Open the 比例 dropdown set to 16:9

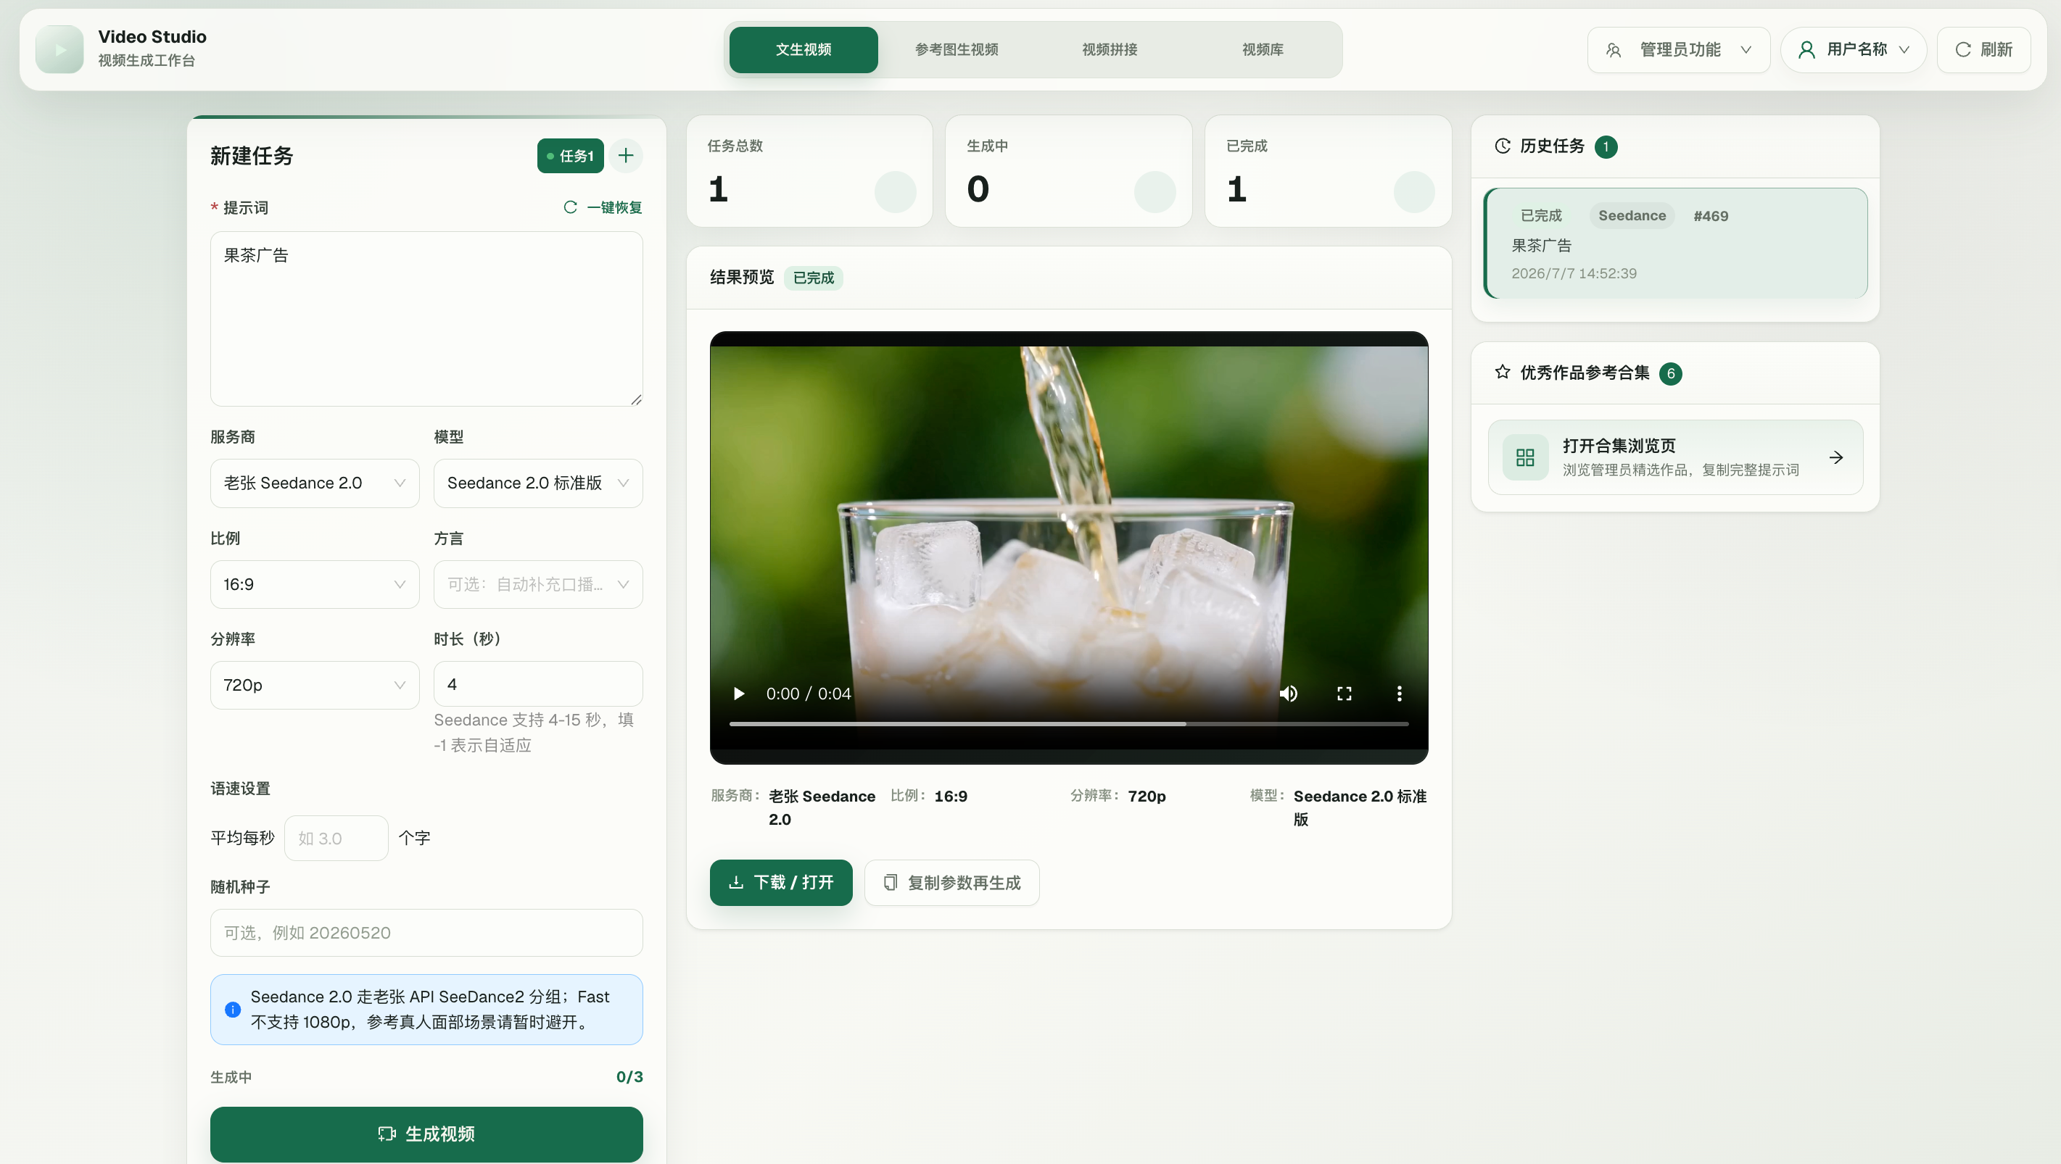tap(315, 584)
